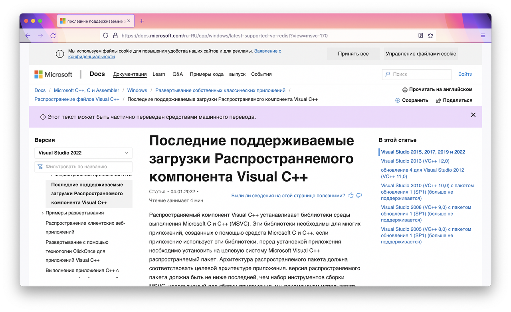
Task: Click Распространение файлов Visual C++ breadcrumb
Action: coord(77,99)
